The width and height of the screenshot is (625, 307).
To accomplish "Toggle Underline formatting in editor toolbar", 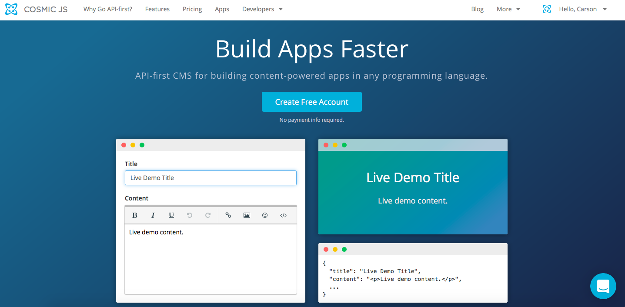I will pyautogui.click(x=171, y=215).
